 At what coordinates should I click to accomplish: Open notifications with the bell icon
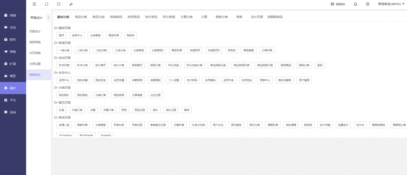pyautogui.click(x=355, y=4)
